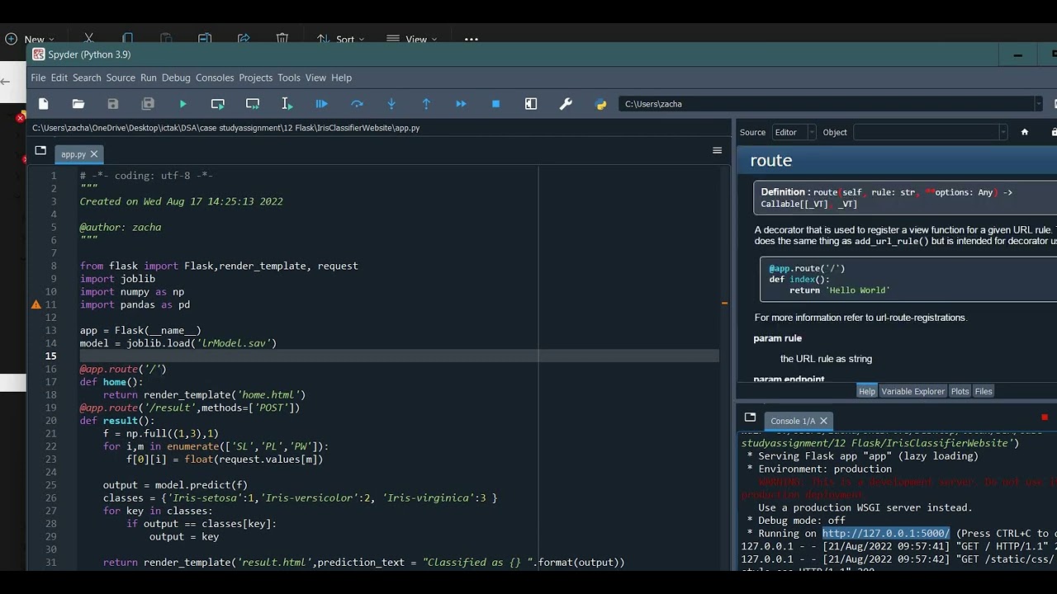Image resolution: width=1057 pixels, height=594 pixels.
Task: Open the Source Editor dropdown in Help
Action: click(x=794, y=132)
